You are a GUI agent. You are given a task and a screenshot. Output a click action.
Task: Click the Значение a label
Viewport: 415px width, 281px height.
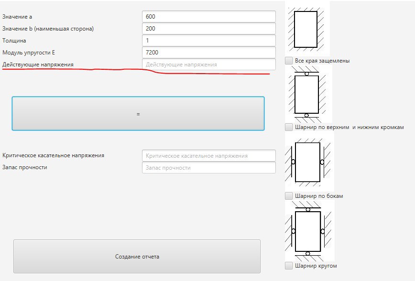17,17
